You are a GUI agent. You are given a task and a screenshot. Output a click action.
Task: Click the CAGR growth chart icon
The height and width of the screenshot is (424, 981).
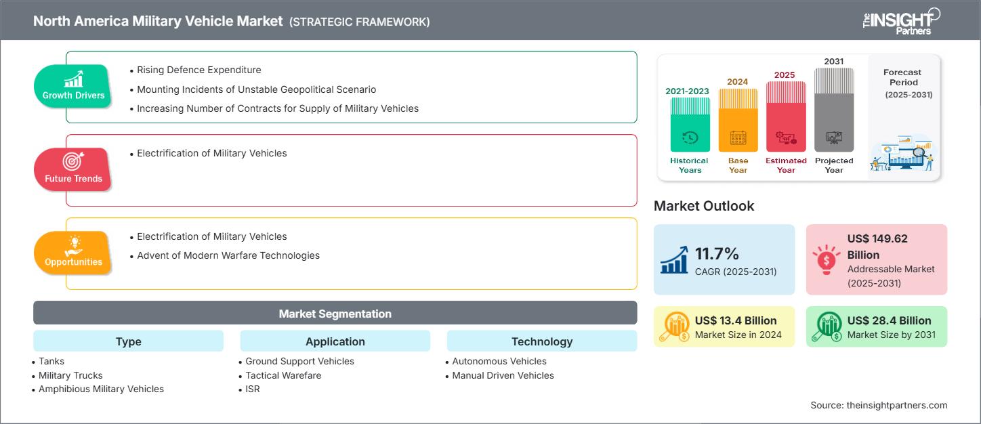pos(675,260)
